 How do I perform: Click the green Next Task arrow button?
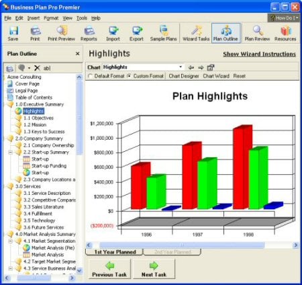(x=154, y=269)
